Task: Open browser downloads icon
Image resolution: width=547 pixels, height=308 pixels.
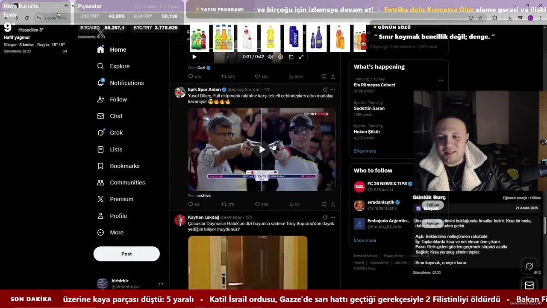Action: click(x=510, y=18)
